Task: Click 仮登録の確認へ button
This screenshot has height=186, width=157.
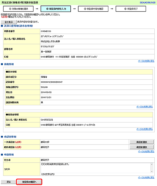Action: (29, 182)
